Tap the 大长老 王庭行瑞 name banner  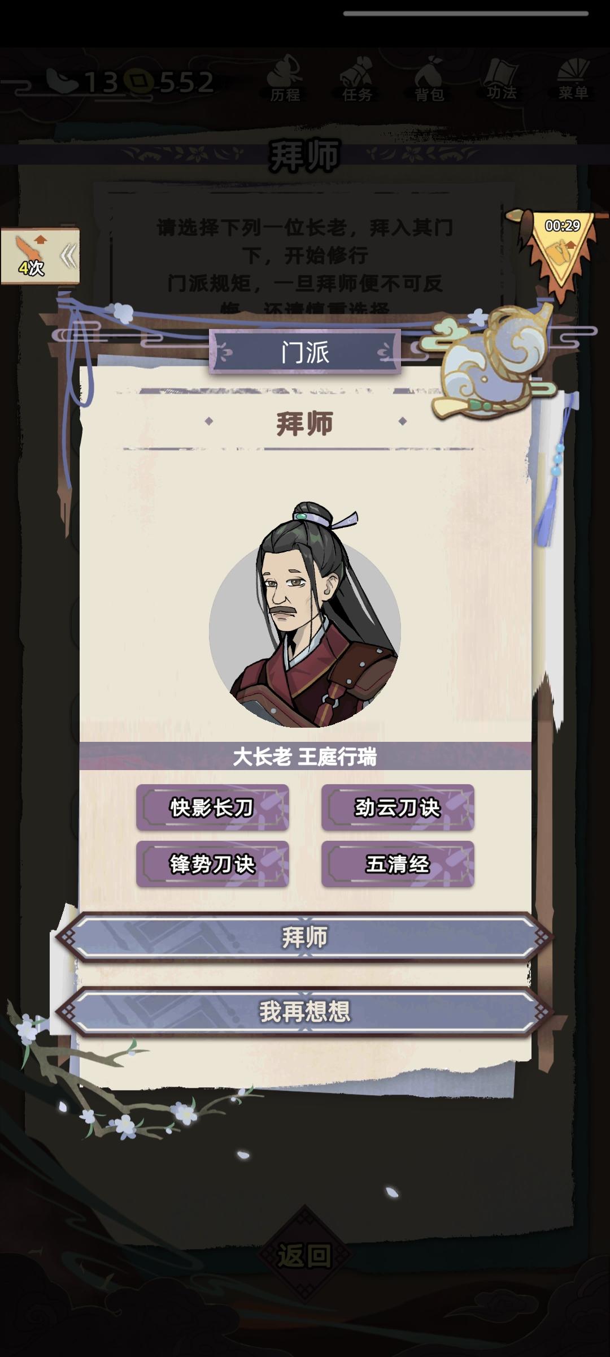click(x=305, y=756)
